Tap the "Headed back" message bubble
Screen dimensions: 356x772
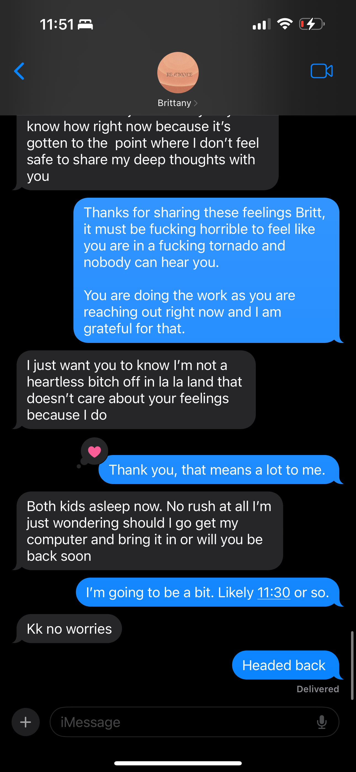click(x=284, y=665)
